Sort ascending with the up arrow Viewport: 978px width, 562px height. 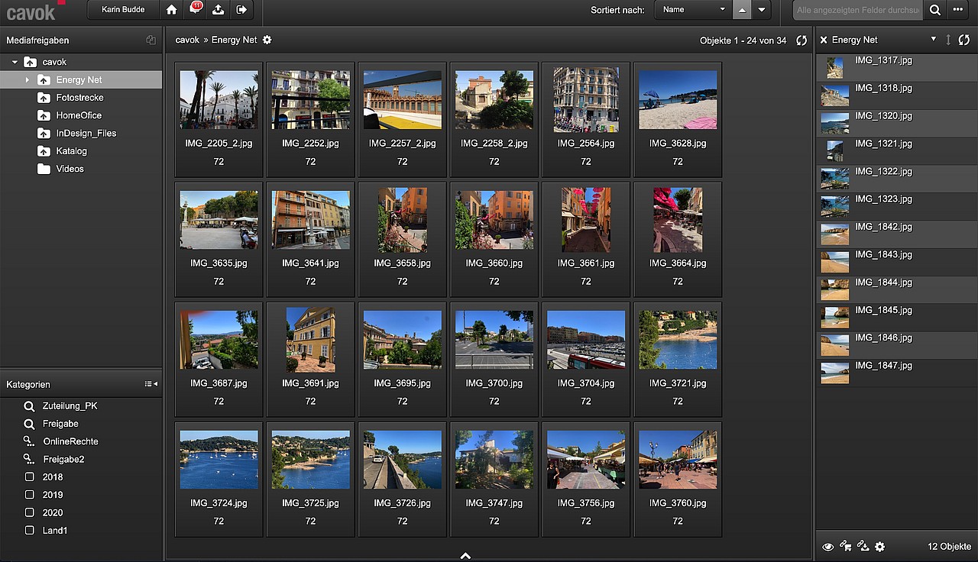click(742, 10)
